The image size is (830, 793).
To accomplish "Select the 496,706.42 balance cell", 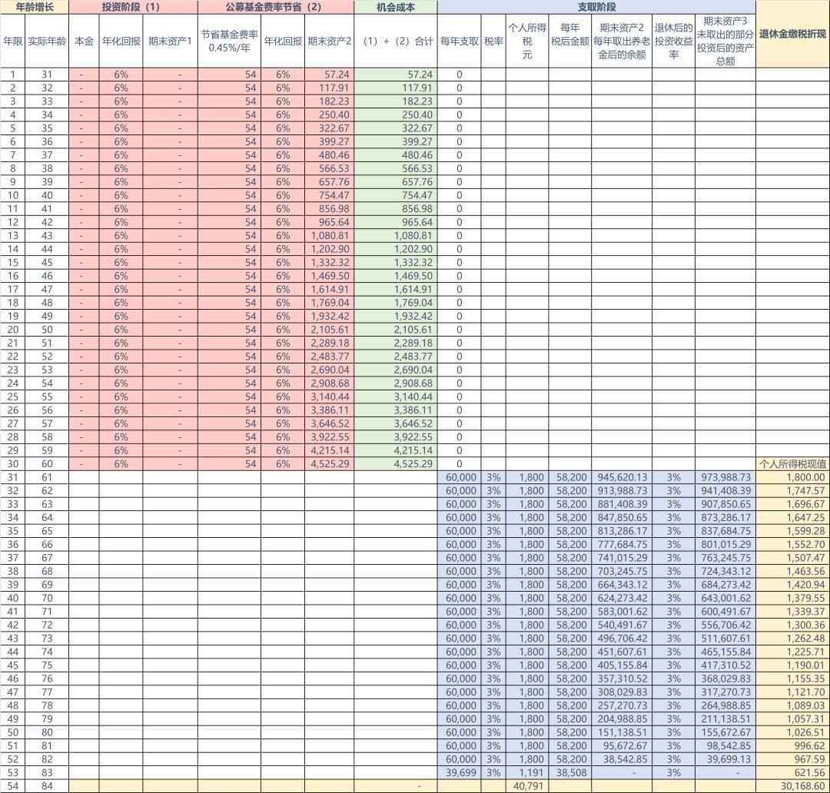I will click(622, 639).
